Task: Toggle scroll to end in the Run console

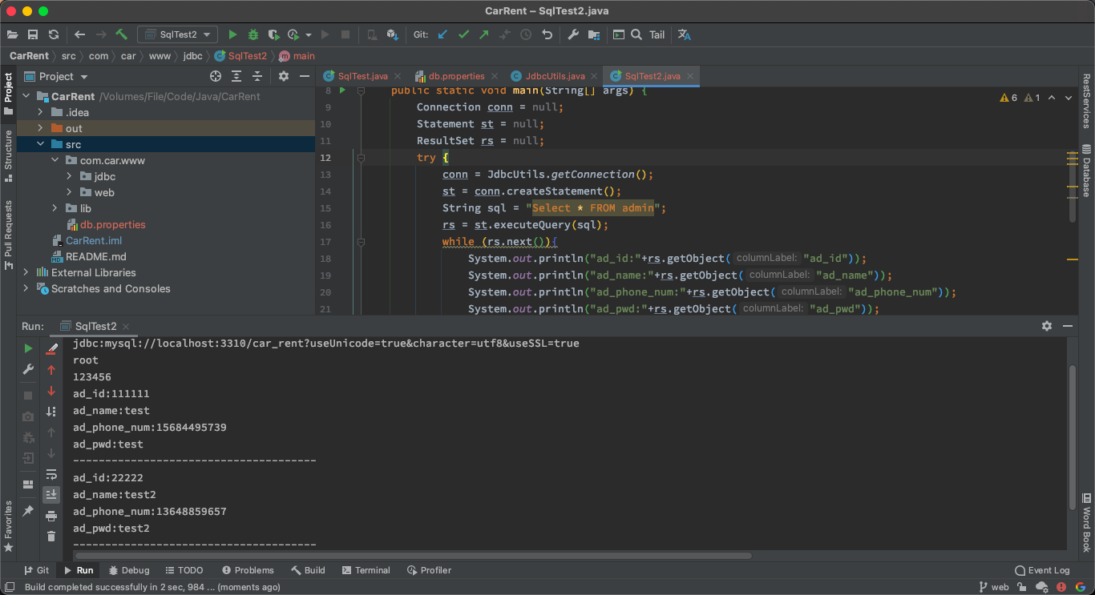Action: 51,494
